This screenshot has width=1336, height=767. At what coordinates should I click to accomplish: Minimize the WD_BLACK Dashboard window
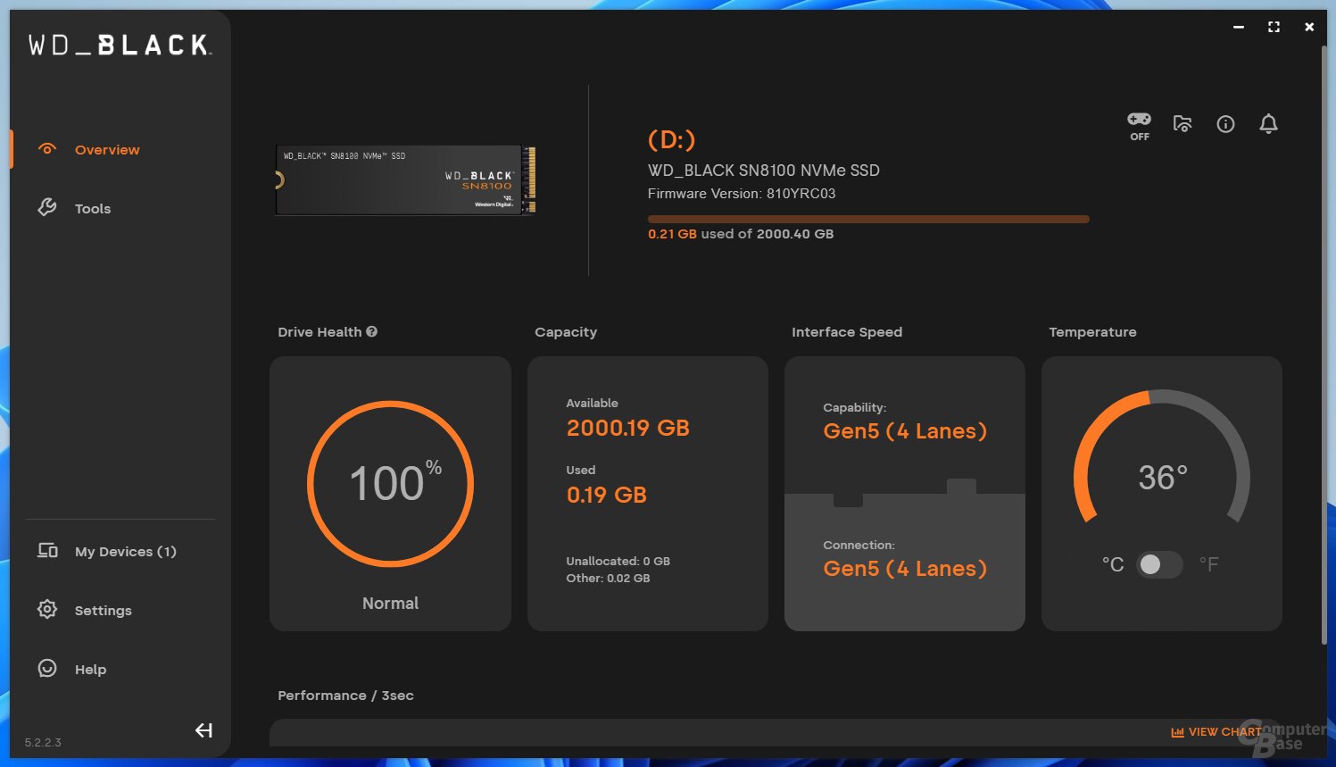point(1239,28)
